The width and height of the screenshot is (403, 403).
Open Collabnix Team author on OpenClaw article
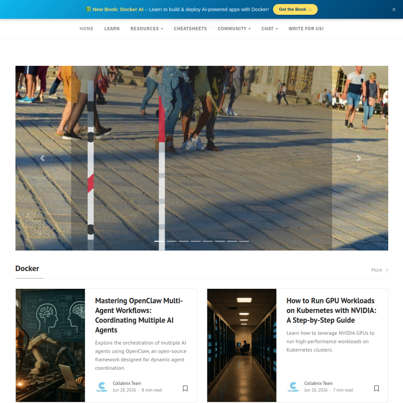[x=127, y=383]
